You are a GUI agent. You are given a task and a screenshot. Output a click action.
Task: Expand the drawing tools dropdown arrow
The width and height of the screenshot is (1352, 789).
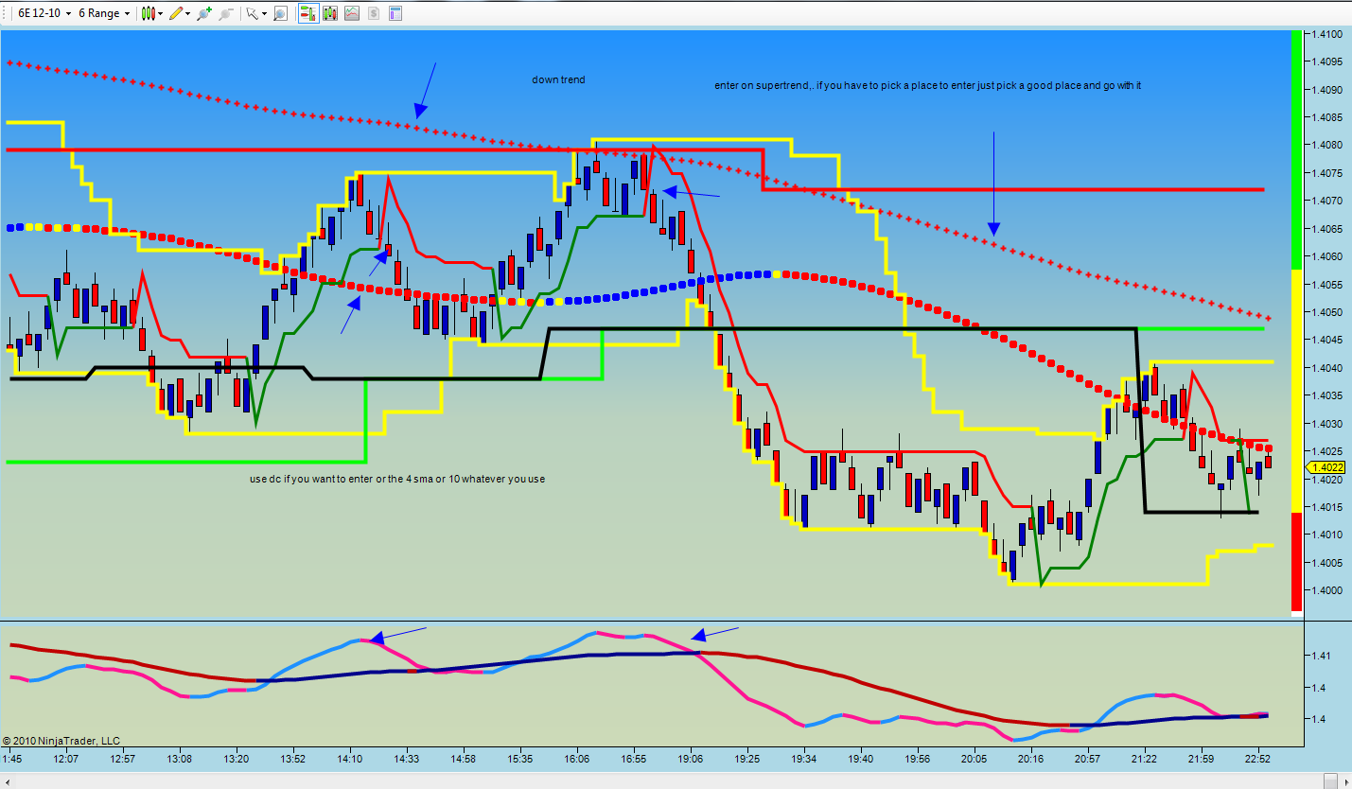coord(188,13)
